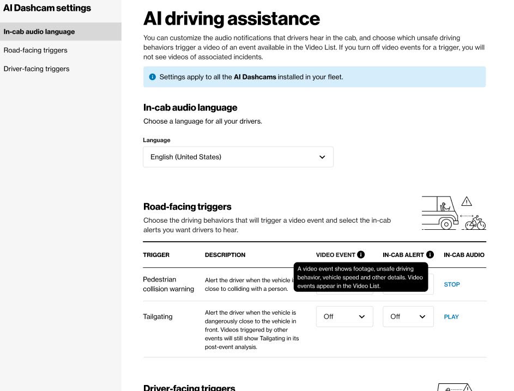Click the IN-CAB AUDIO column header
This screenshot has height=391, width=514.
click(464, 255)
